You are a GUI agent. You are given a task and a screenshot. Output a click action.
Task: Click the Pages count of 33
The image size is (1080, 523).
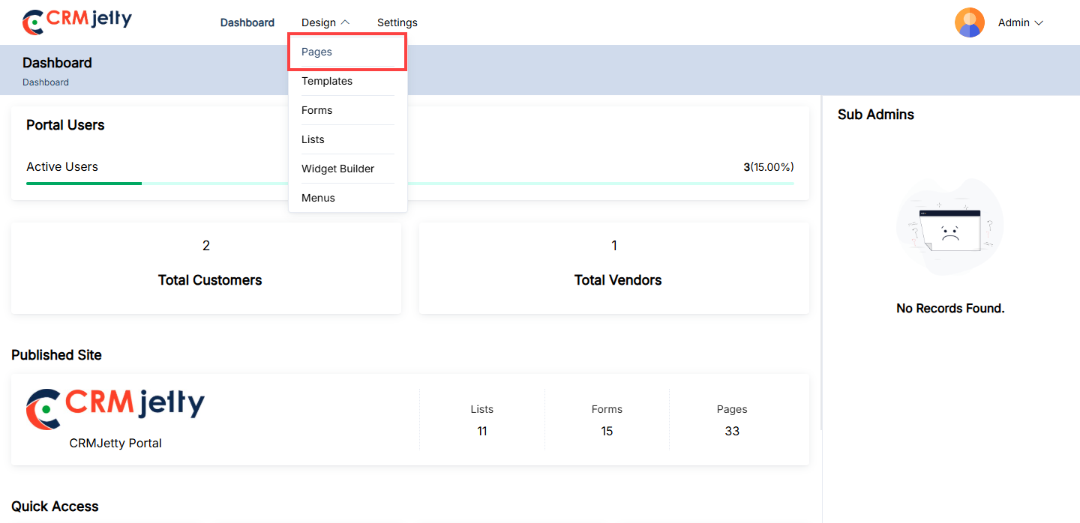[732, 431]
